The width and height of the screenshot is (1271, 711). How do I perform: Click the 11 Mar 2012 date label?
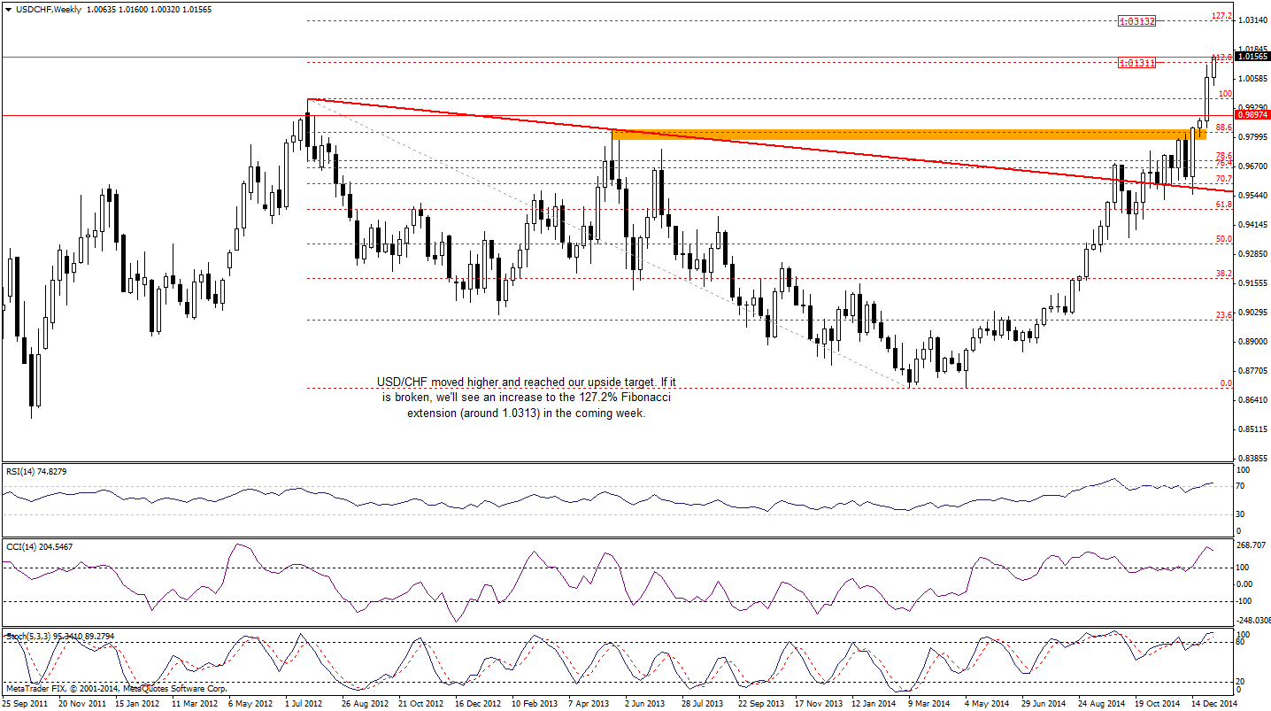[194, 704]
